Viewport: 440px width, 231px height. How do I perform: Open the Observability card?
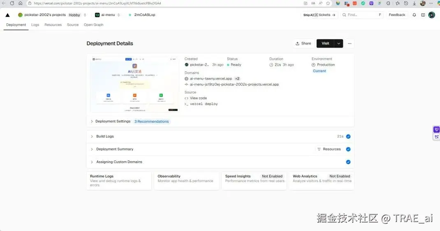click(x=186, y=181)
